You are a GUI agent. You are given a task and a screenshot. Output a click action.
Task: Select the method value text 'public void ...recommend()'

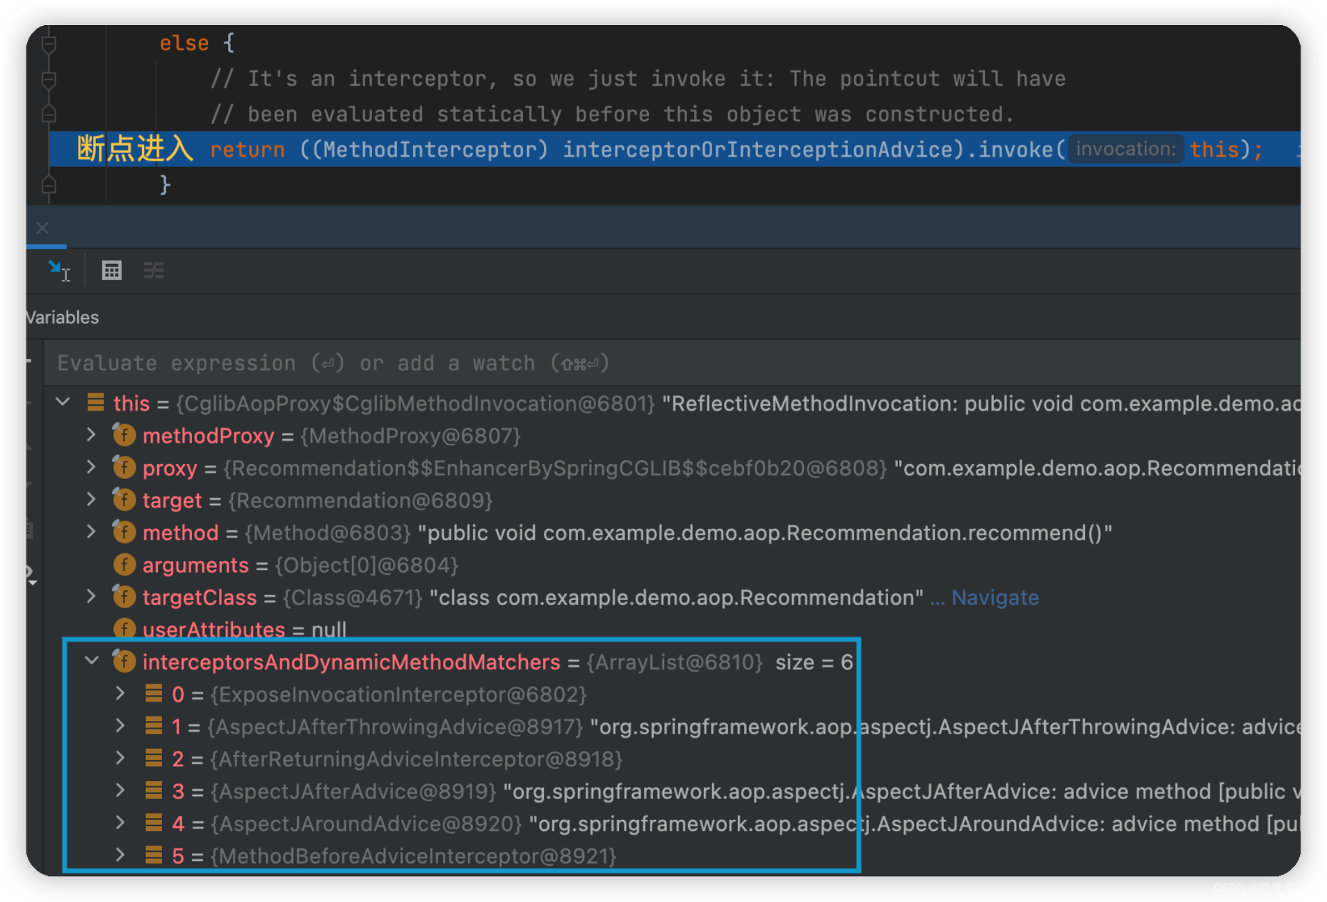(764, 532)
